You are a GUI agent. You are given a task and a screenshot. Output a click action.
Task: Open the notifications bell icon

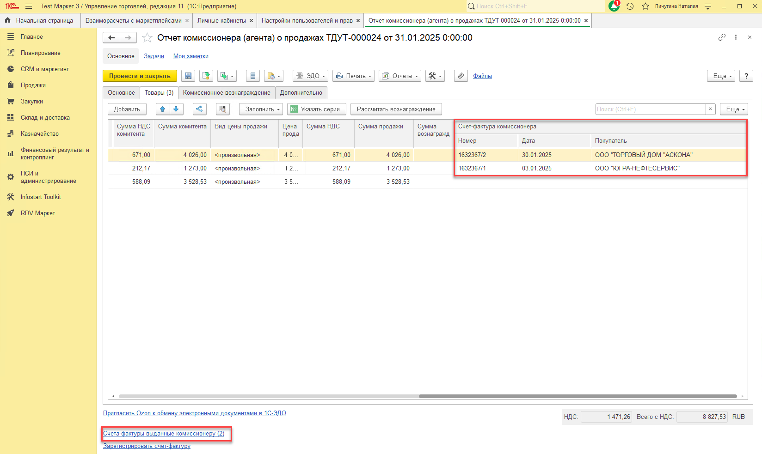(614, 6)
